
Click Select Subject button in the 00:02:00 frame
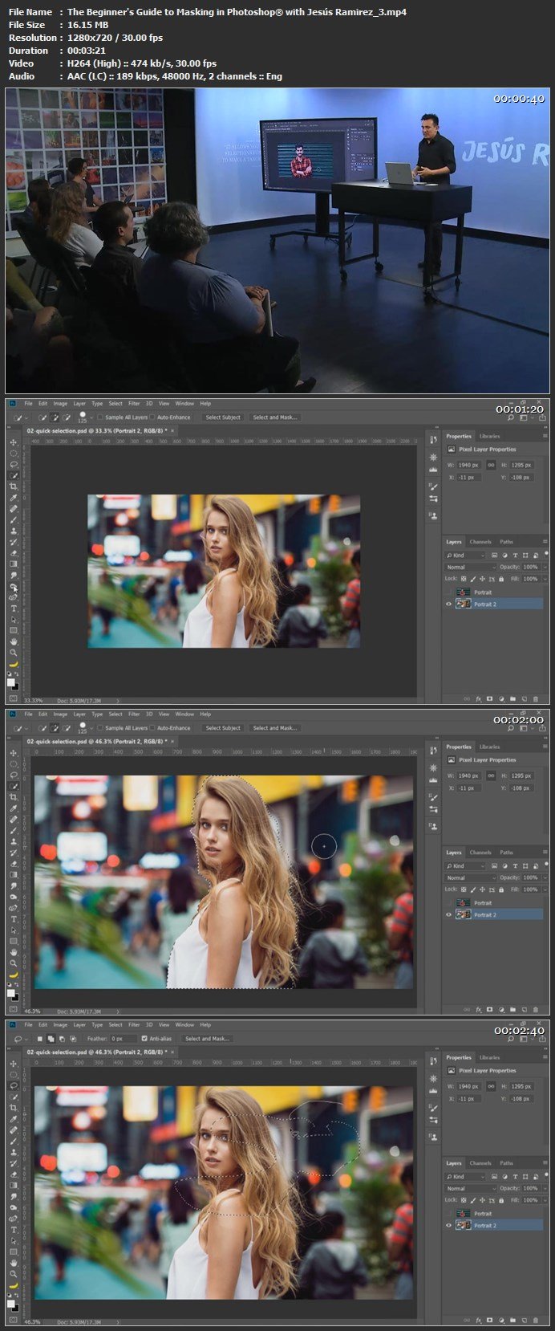point(223,728)
